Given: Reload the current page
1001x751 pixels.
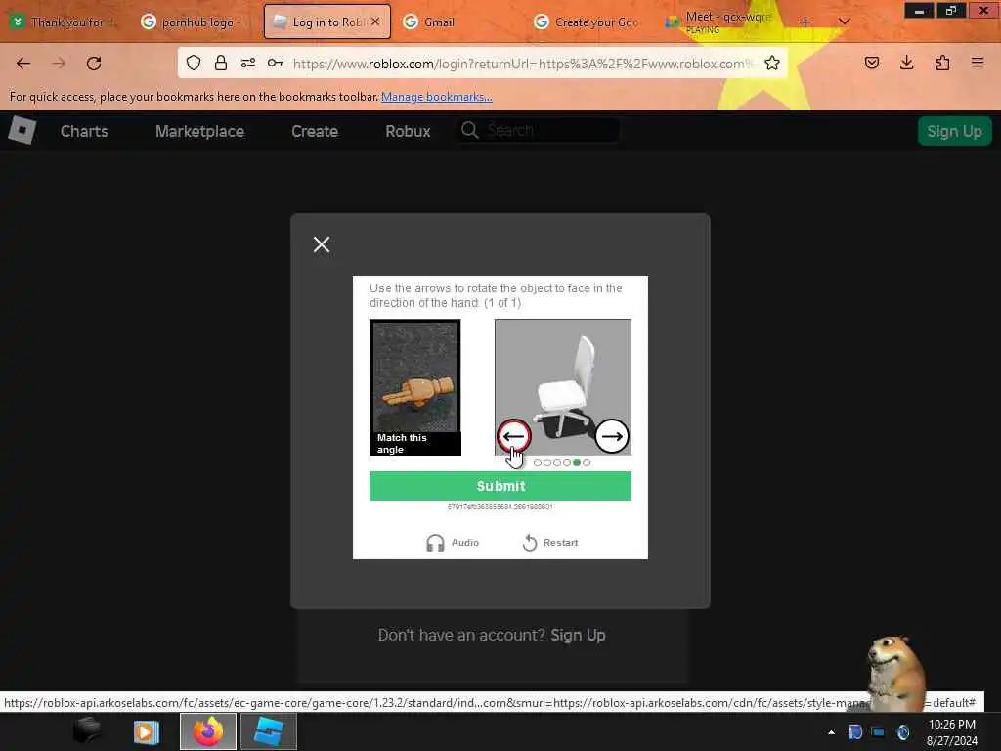Looking at the screenshot, I should click(94, 64).
